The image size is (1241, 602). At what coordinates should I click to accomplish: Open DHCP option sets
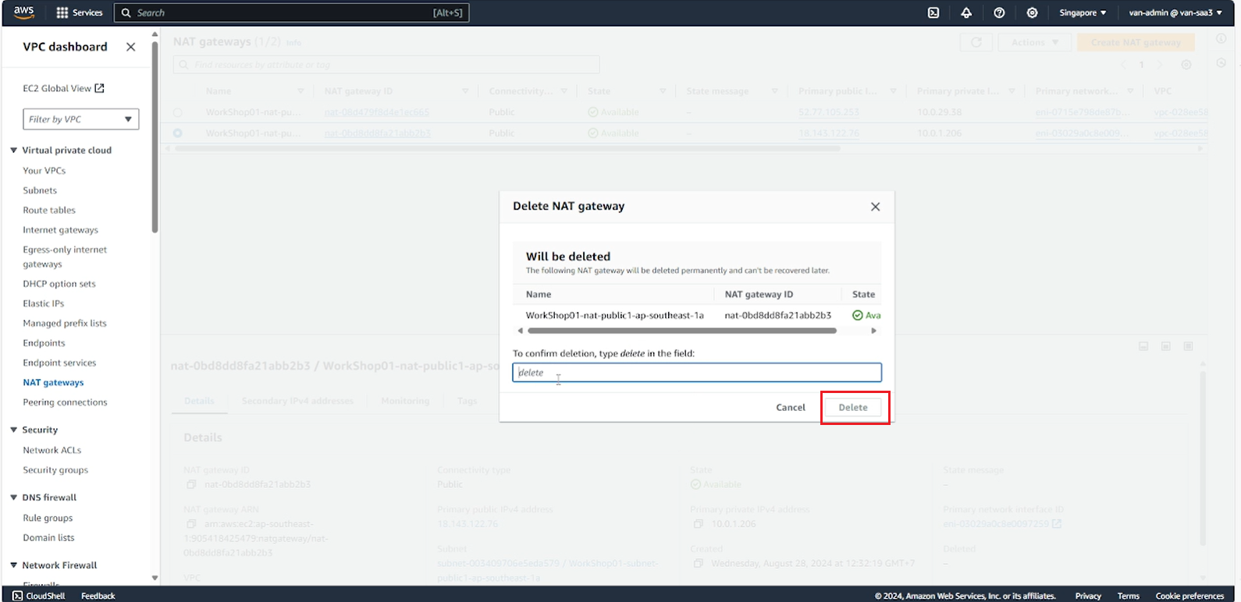[59, 284]
